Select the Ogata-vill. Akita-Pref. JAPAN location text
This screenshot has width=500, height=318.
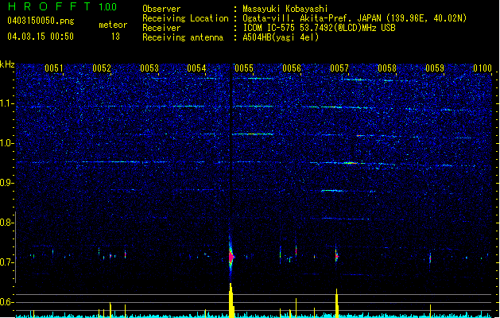(355, 18)
